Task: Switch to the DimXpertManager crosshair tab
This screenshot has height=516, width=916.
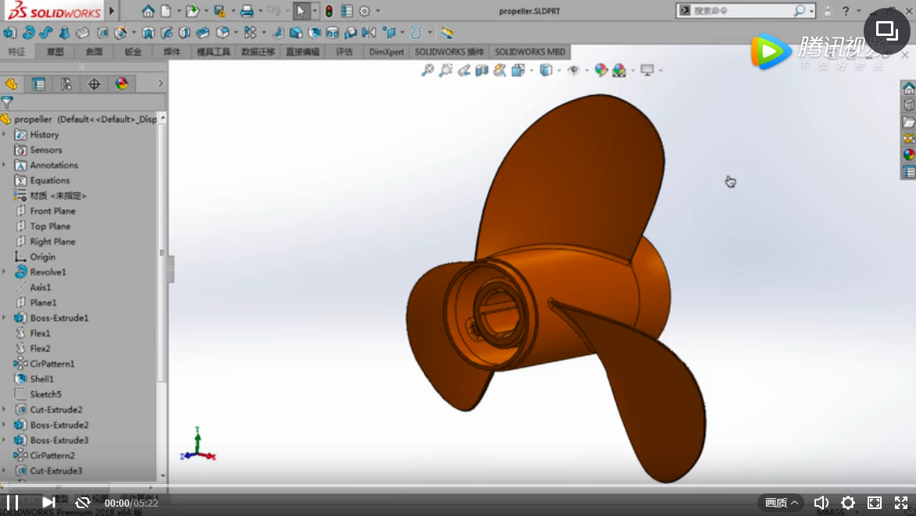Action: pyautogui.click(x=94, y=84)
